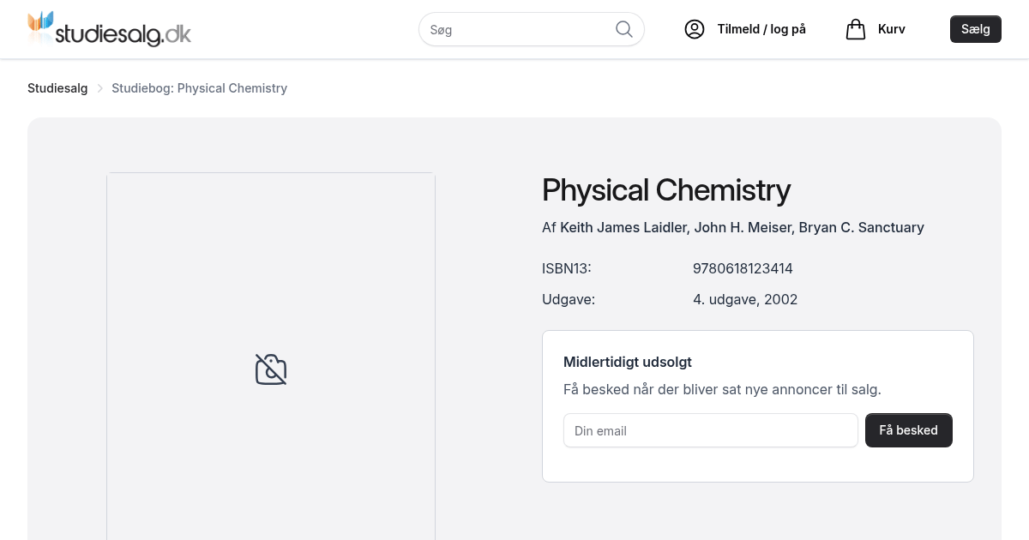This screenshot has width=1029, height=540.
Task: Select the Studiebog: Physical Chemistry breadcrumb
Action: pos(199,88)
